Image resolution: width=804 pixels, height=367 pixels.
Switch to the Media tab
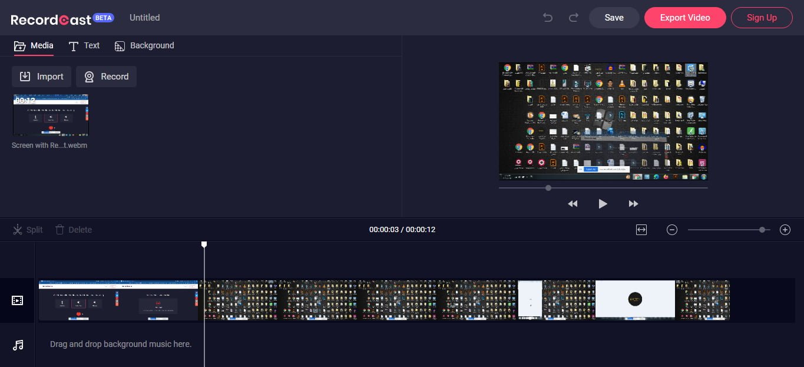34,45
